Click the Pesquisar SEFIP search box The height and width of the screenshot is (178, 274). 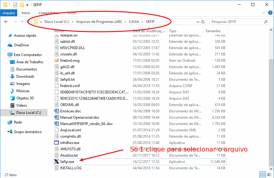[239, 22]
